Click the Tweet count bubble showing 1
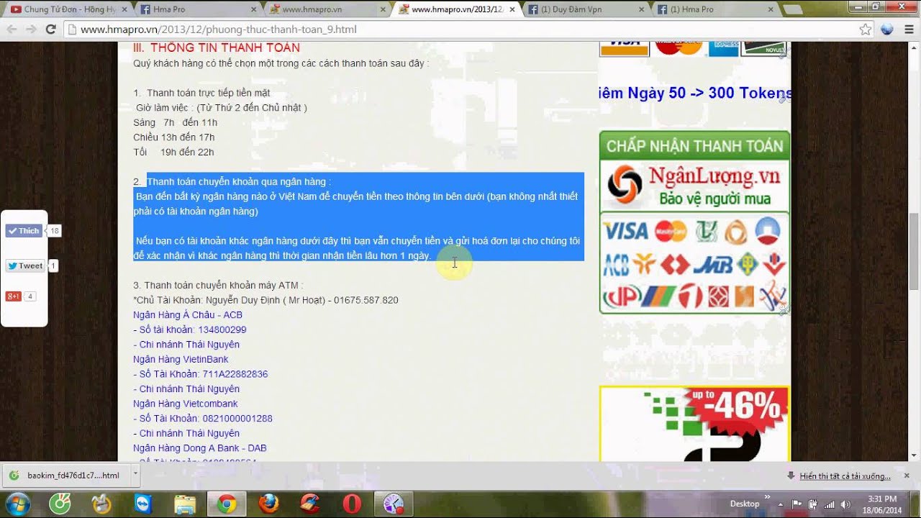 point(53,265)
